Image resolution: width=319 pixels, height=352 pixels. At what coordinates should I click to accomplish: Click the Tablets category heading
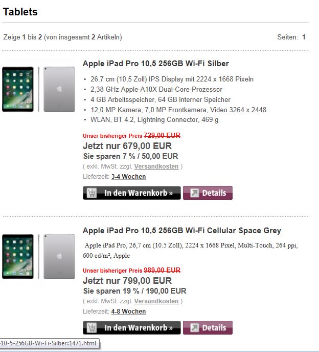point(20,12)
